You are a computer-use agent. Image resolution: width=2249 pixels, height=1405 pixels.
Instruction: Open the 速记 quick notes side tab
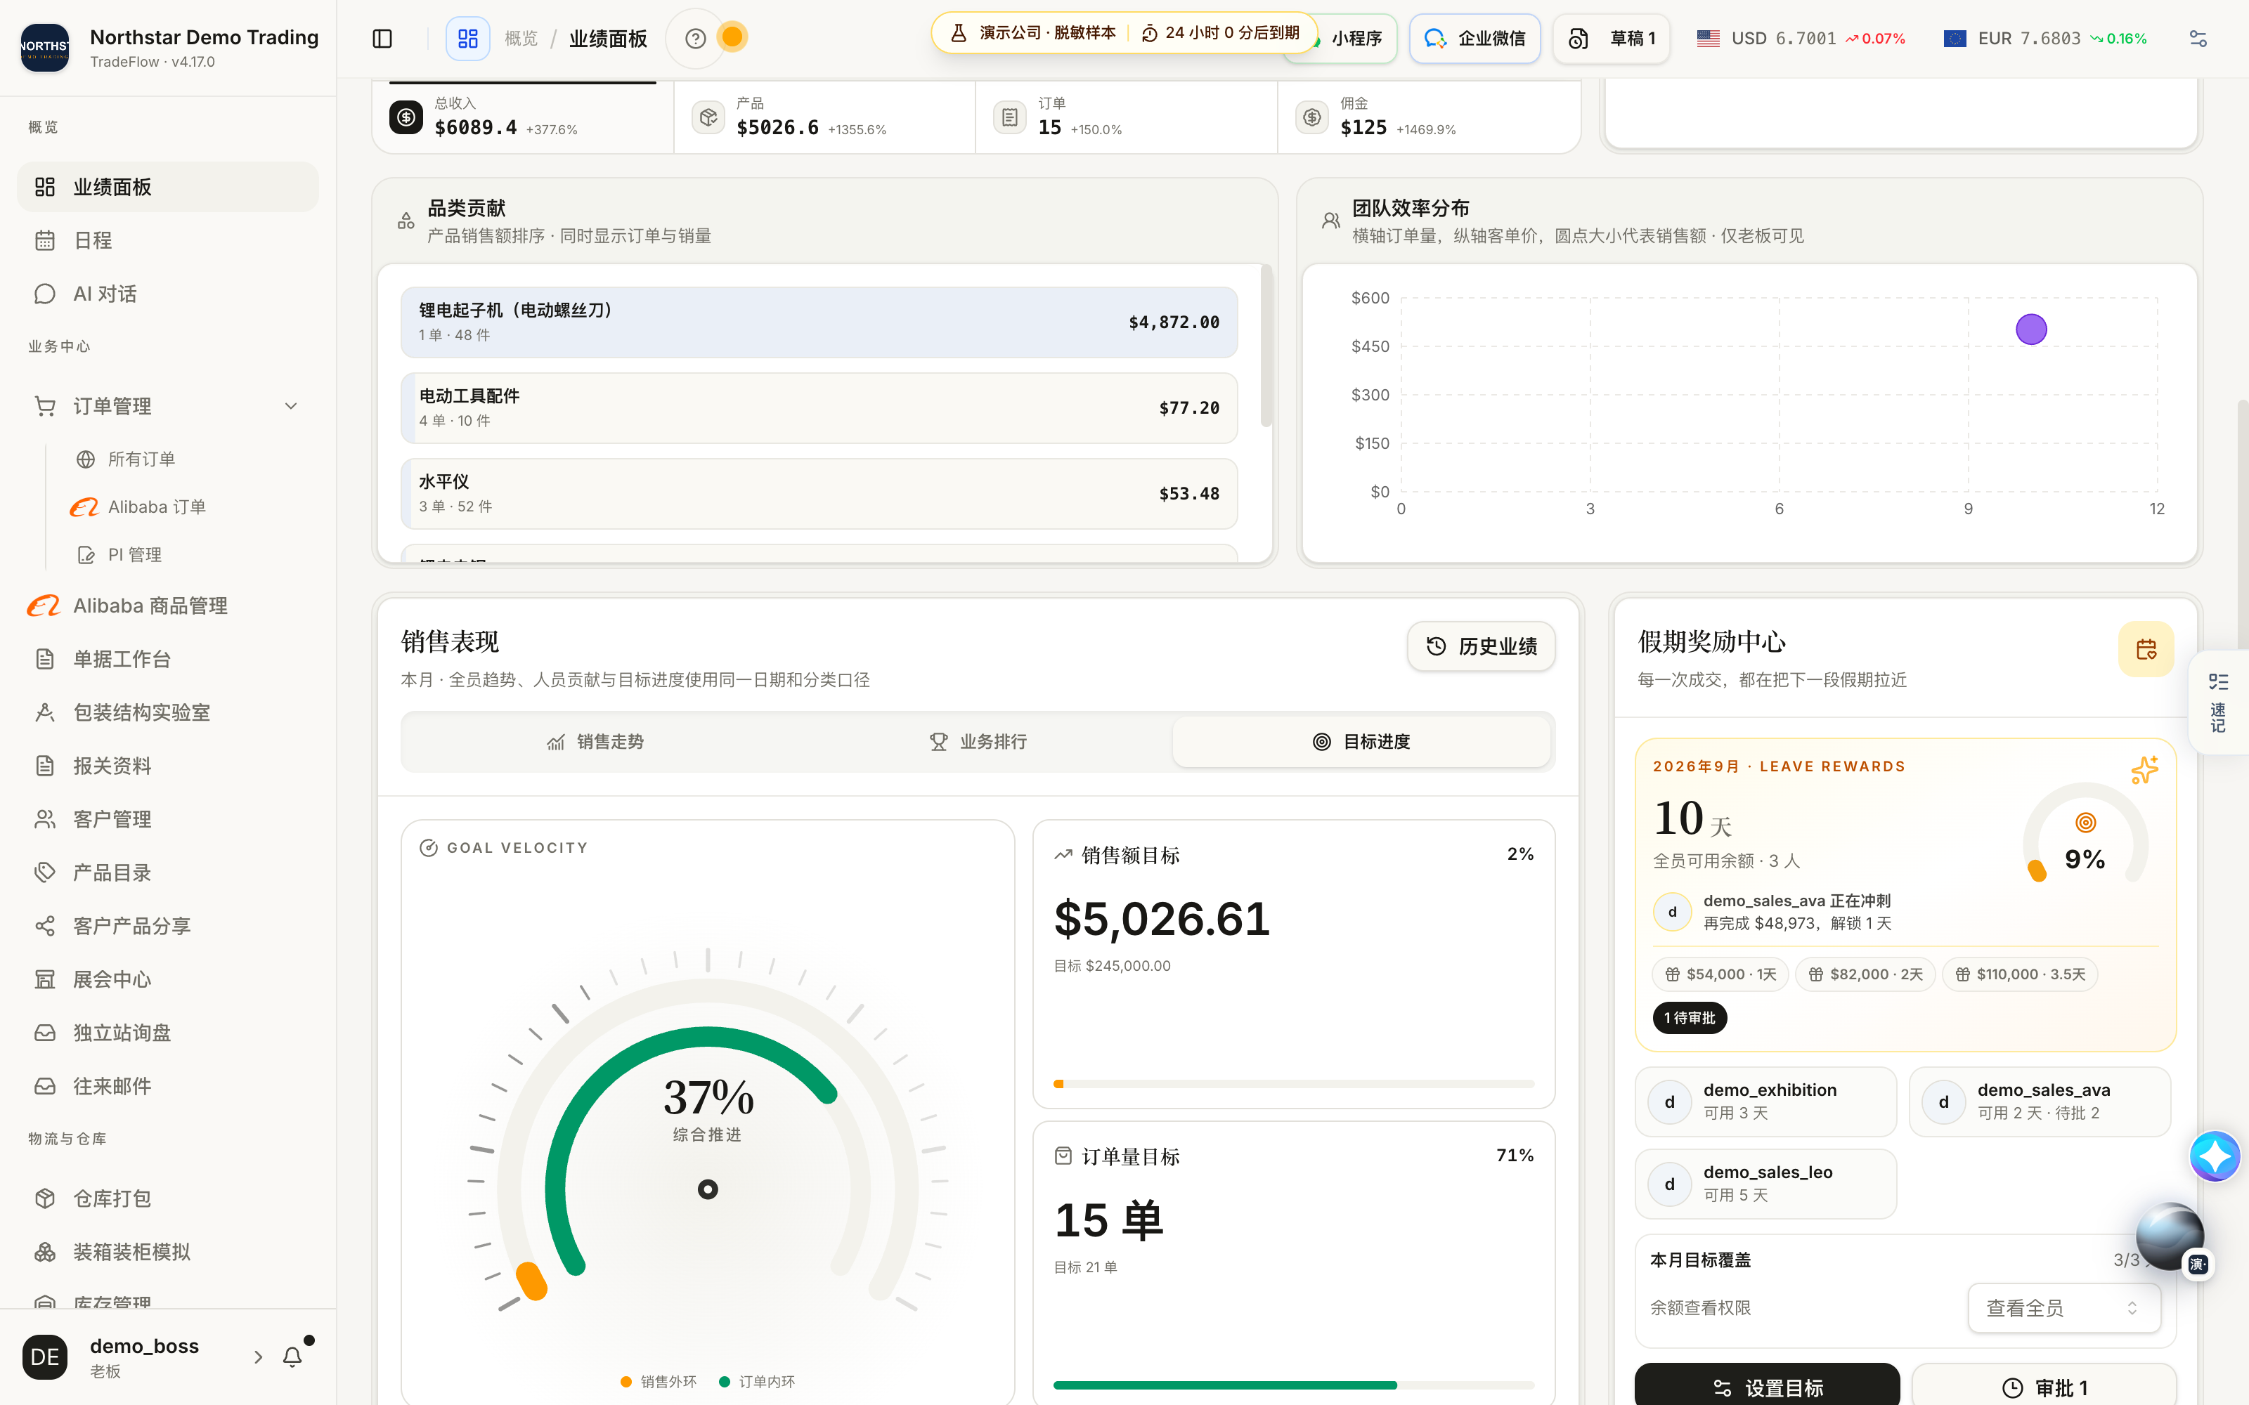click(x=2218, y=703)
